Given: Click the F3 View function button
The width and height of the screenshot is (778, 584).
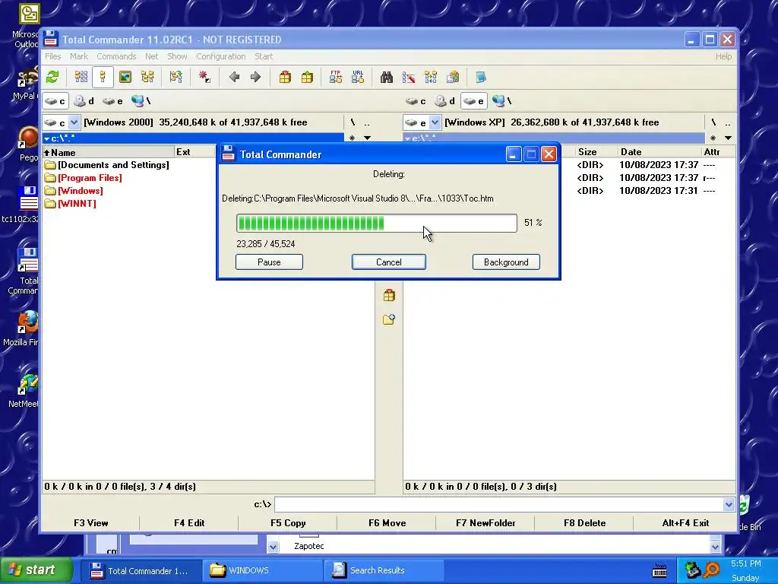Looking at the screenshot, I should coord(91,523).
